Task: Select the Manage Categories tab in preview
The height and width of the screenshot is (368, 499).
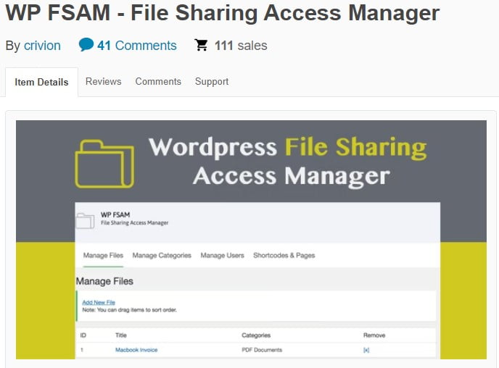Action: tap(162, 256)
